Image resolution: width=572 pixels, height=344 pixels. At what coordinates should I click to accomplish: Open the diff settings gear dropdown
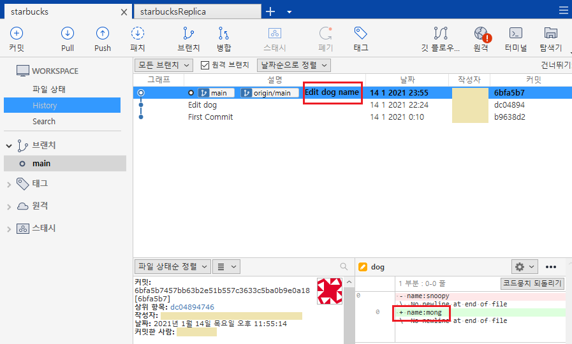click(525, 267)
